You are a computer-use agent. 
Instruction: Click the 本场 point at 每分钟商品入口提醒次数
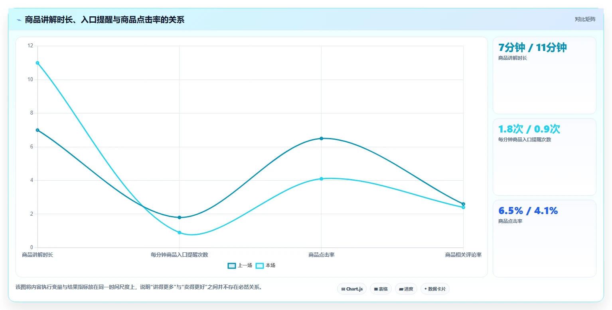click(x=180, y=232)
